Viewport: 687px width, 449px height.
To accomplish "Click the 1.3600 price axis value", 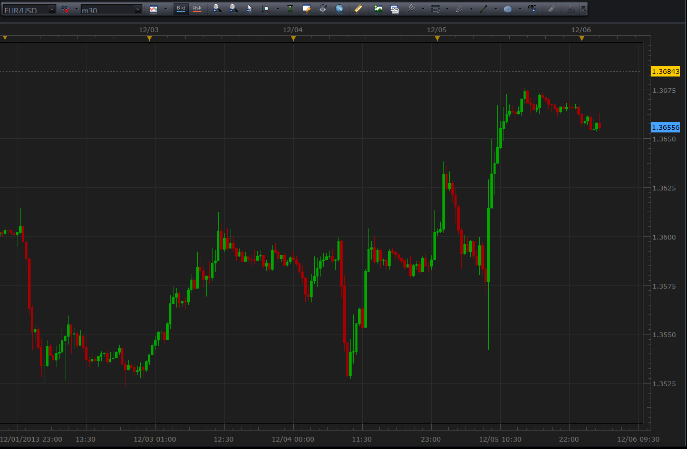I will click(664, 237).
